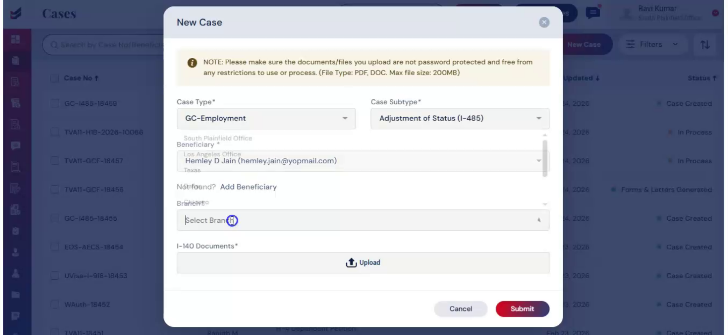
Task: Sort by Case No column header
Action: point(81,78)
